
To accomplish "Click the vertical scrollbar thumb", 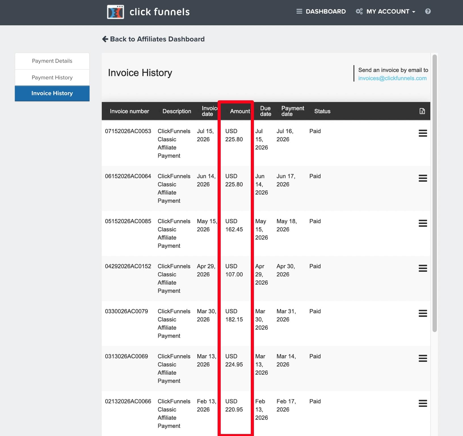I will tap(435, 193).
